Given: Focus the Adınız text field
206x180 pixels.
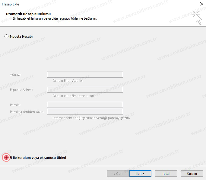Looking at the screenshot, I should coord(85,75).
